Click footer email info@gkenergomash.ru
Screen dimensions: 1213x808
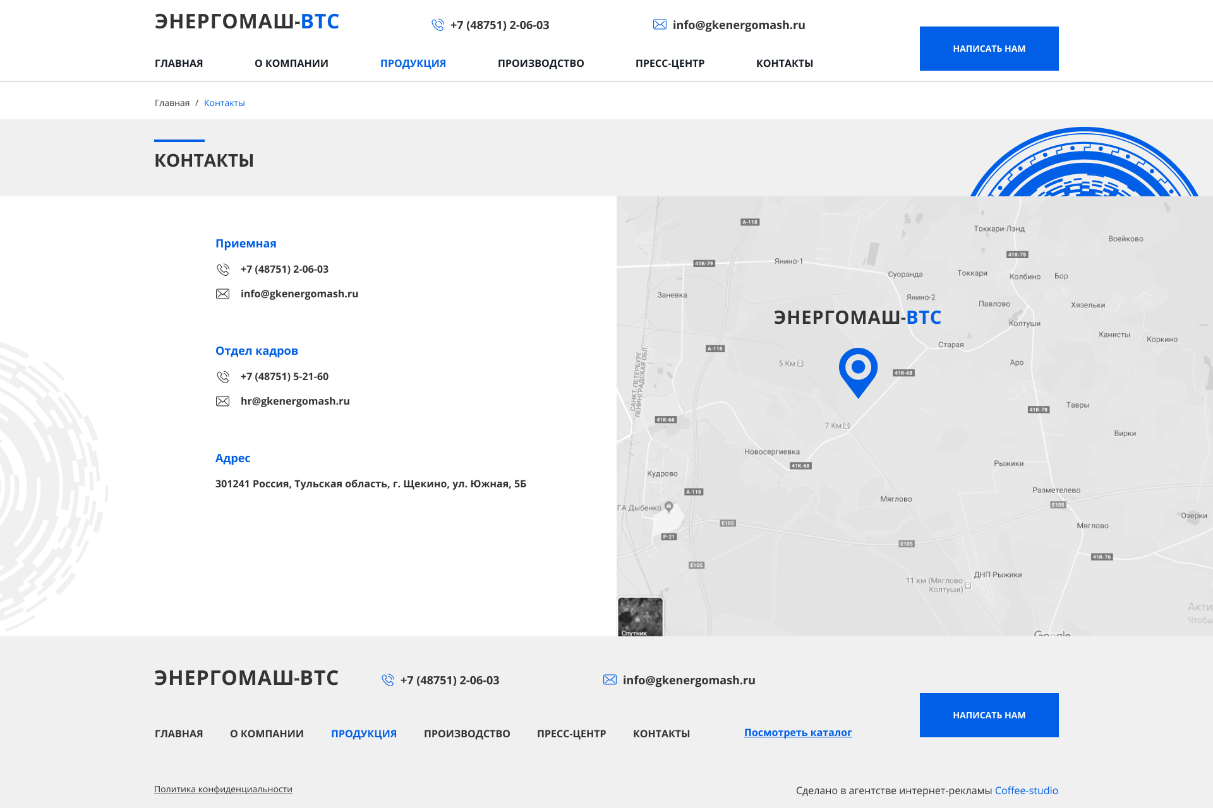[x=689, y=680]
